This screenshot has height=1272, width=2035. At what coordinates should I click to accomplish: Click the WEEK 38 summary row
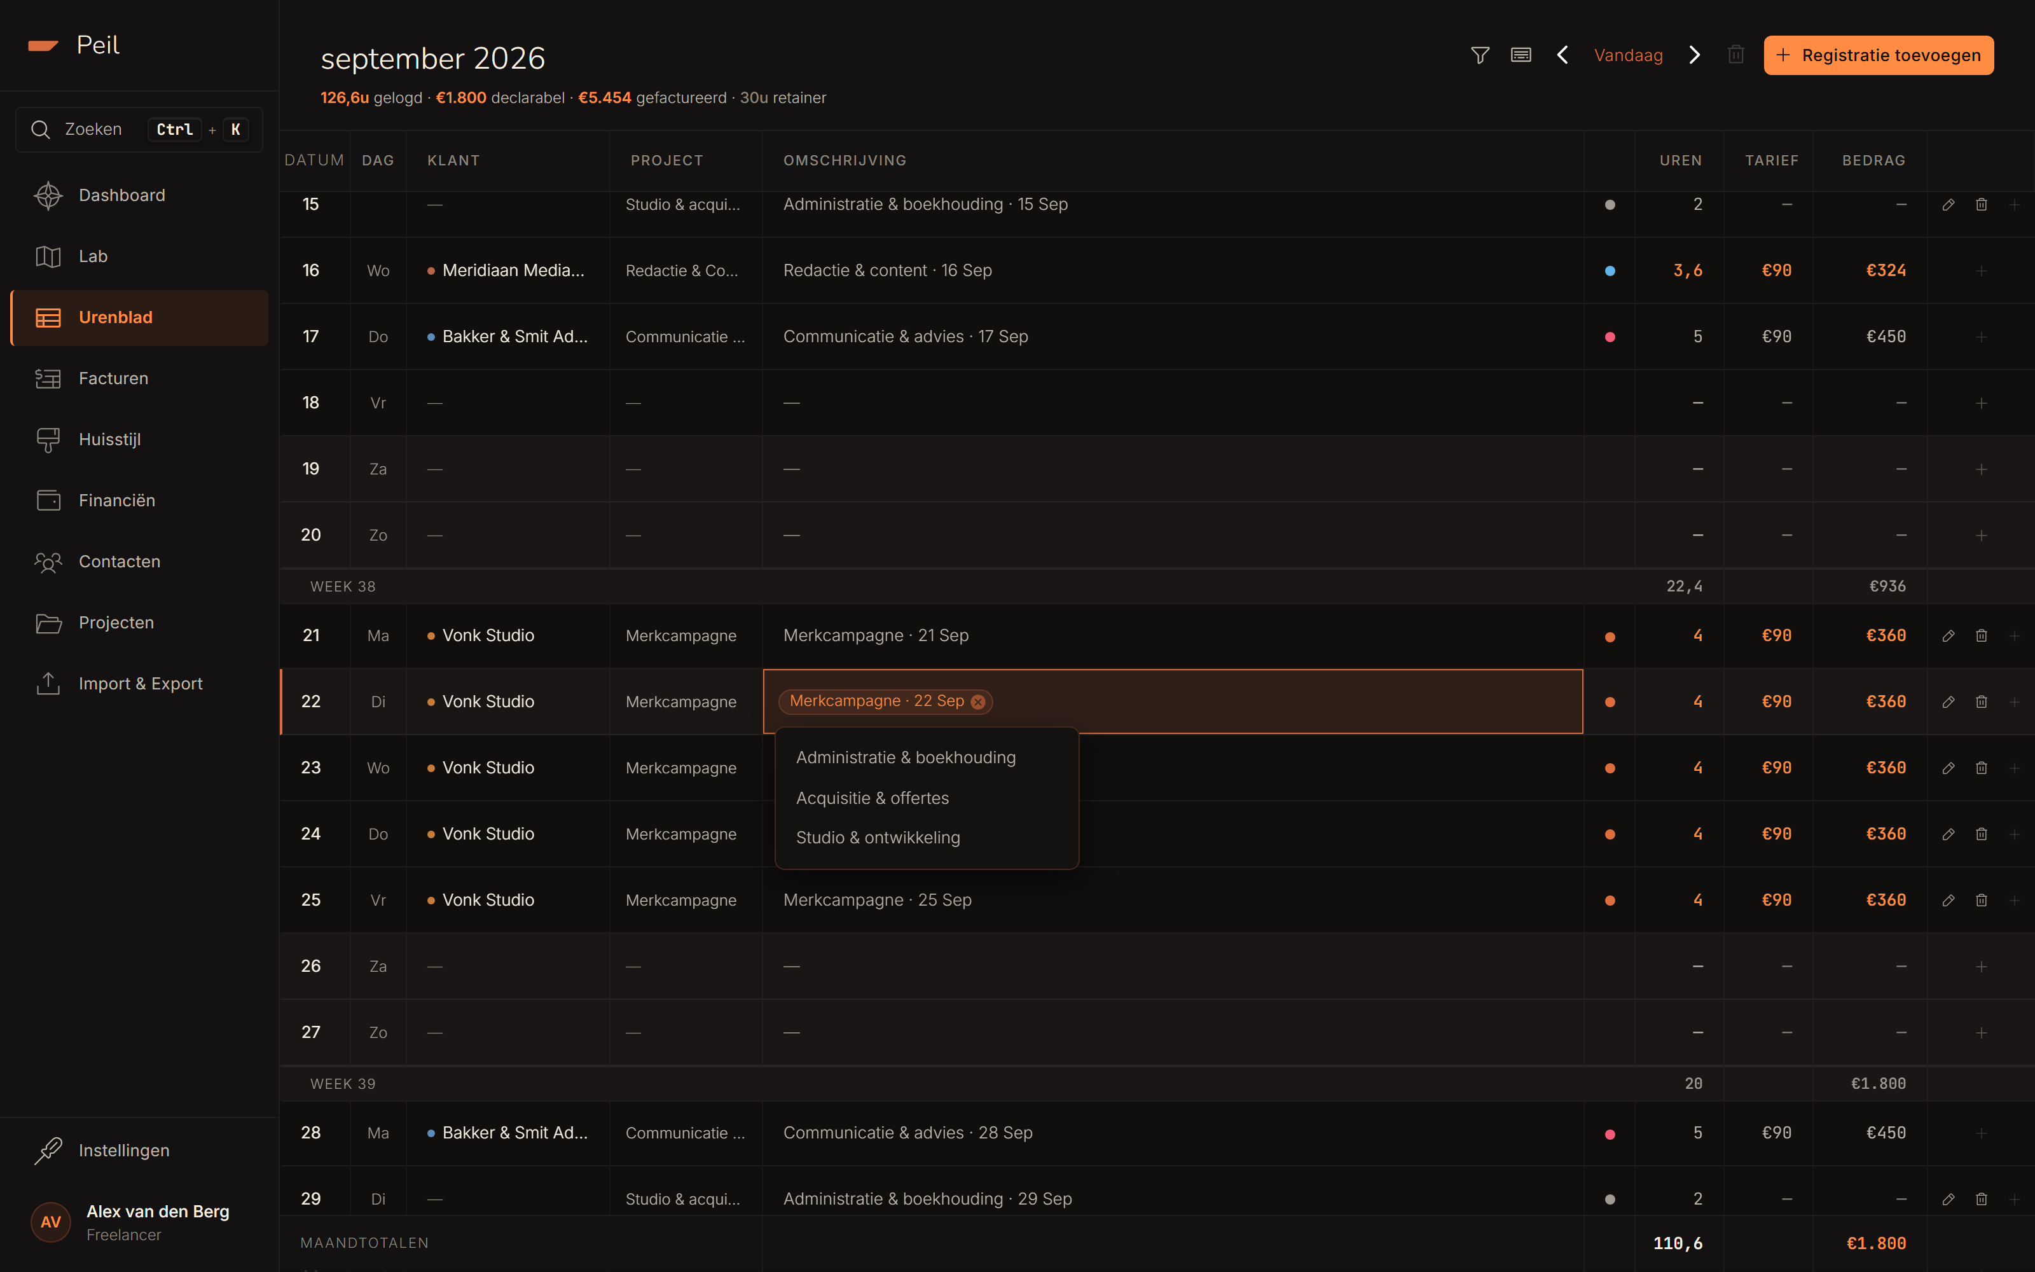click(x=1156, y=586)
